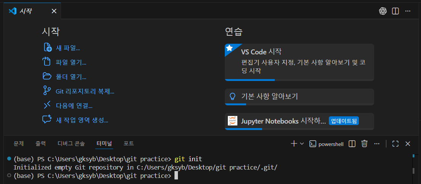Open Jupyter Notebooks 시작하기 walkthrough
Image resolution: width=421 pixels, height=184 pixels.
coord(299,121)
